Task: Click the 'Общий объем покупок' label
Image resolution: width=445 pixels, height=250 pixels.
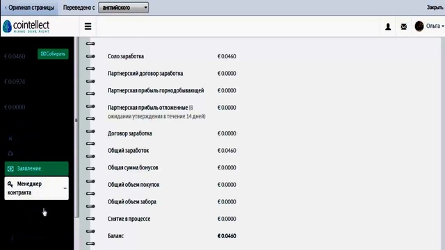Action: click(133, 185)
